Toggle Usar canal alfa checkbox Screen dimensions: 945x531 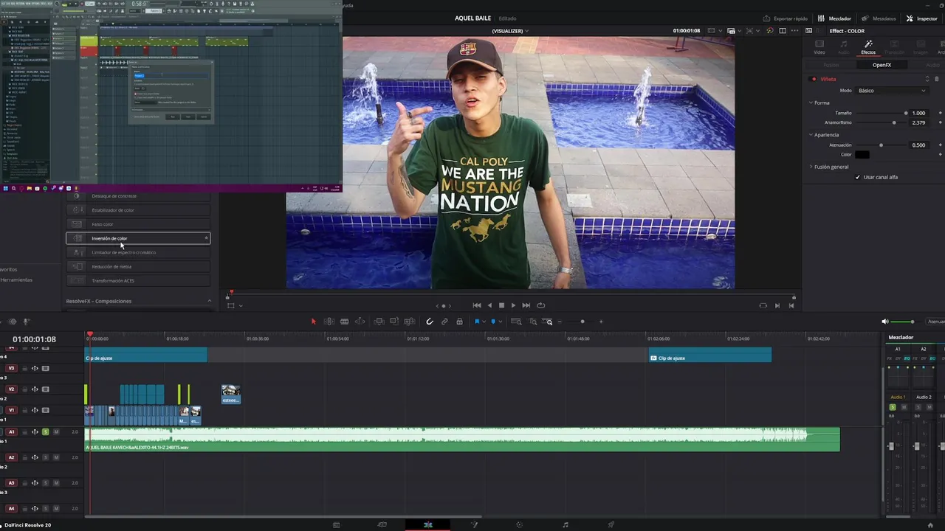857,177
